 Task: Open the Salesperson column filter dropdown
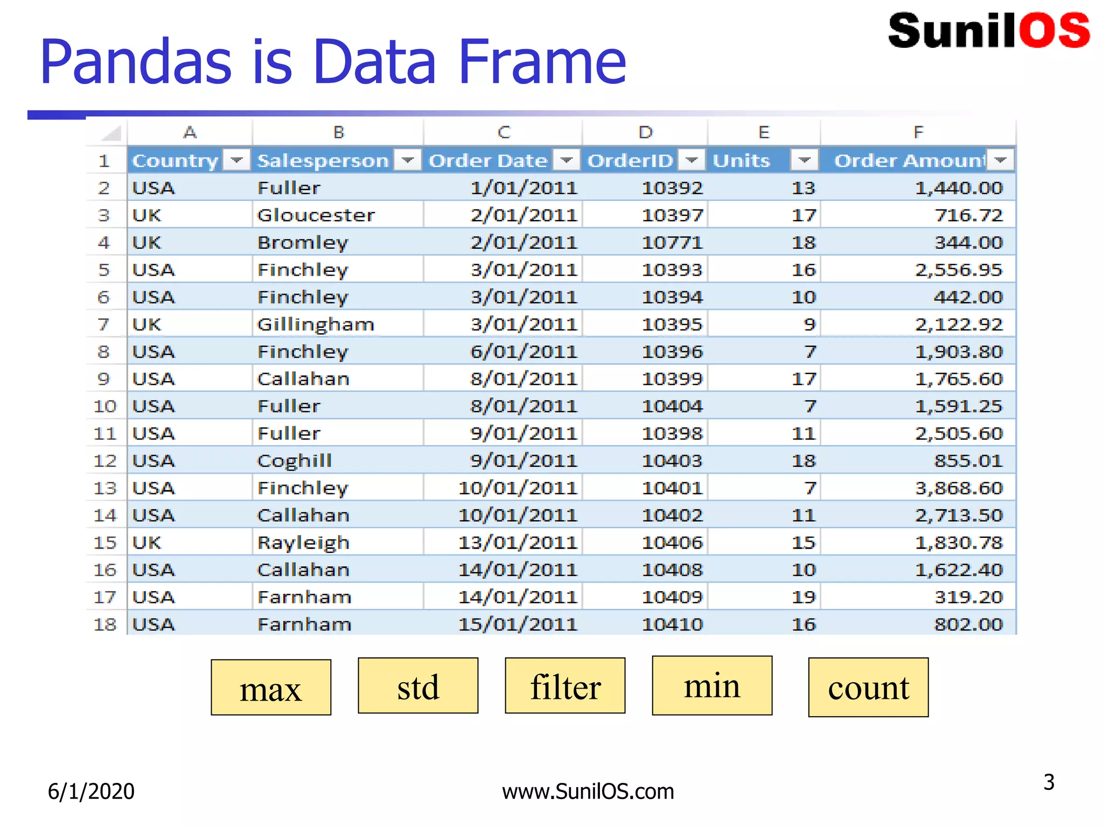tap(408, 160)
